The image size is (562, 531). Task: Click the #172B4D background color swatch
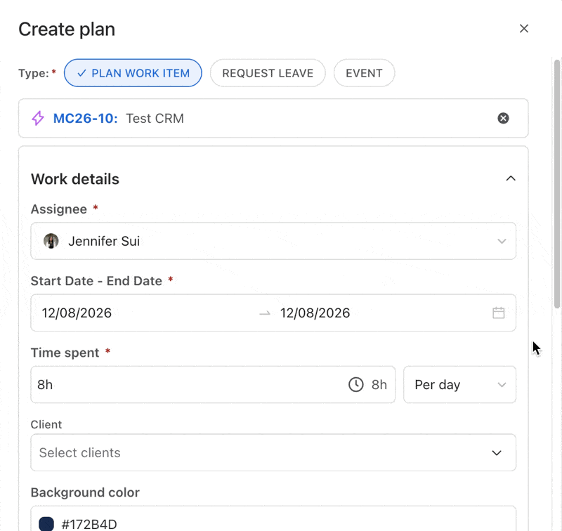click(x=46, y=524)
